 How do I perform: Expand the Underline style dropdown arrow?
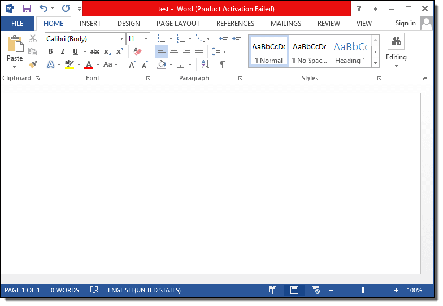tap(85, 52)
